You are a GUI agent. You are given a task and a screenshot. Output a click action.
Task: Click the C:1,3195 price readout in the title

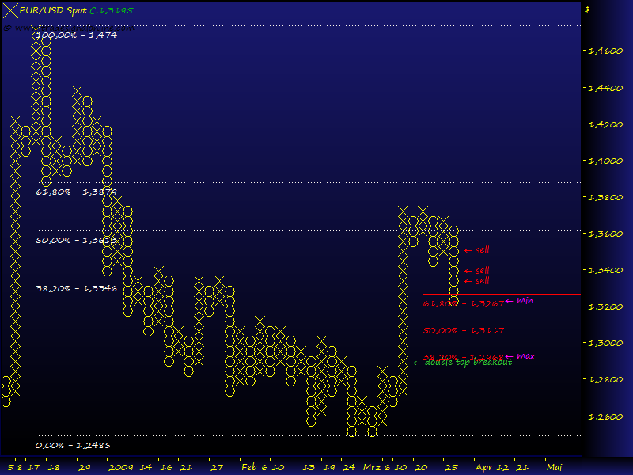pyautogui.click(x=111, y=10)
